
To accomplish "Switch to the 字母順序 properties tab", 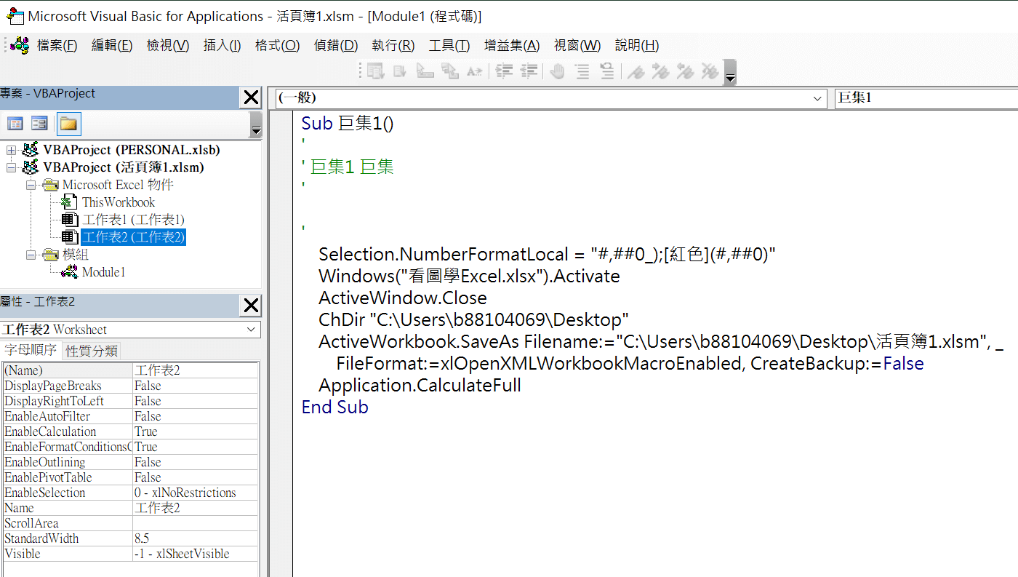I will [x=31, y=350].
